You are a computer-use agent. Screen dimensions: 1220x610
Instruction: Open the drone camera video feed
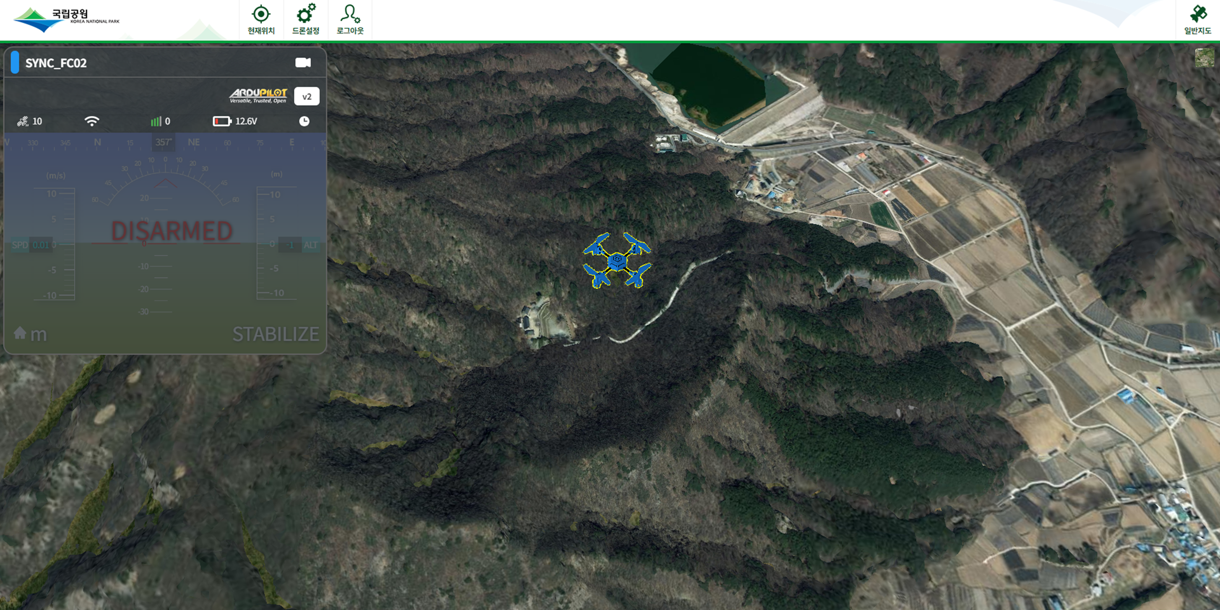(303, 63)
